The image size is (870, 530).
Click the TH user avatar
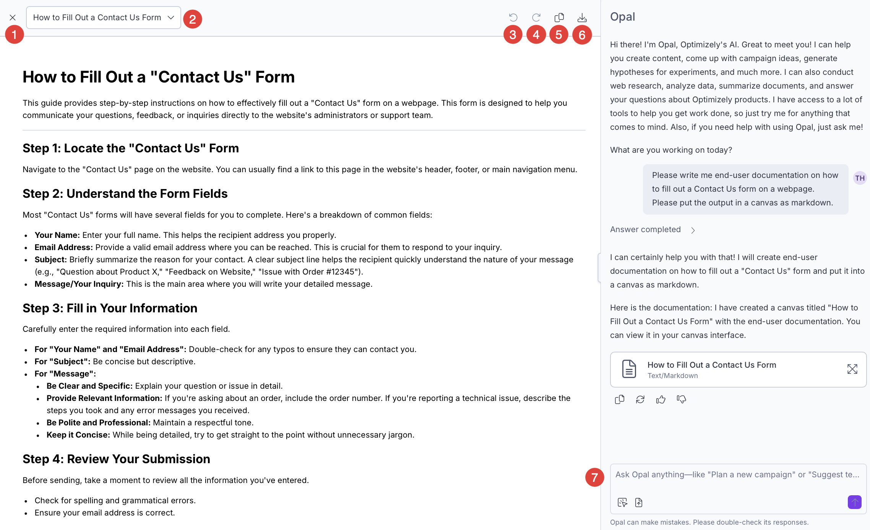pos(860,178)
